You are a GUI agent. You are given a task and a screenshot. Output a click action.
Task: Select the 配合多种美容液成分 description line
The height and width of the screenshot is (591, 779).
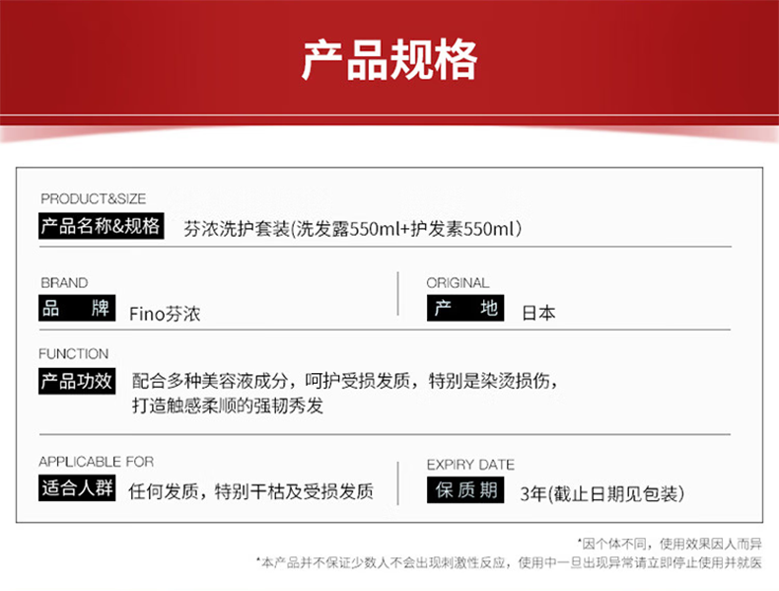click(349, 382)
